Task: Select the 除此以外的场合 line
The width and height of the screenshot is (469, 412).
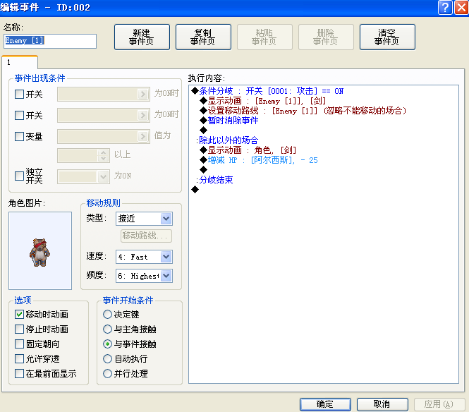Action: (x=227, y=140)
